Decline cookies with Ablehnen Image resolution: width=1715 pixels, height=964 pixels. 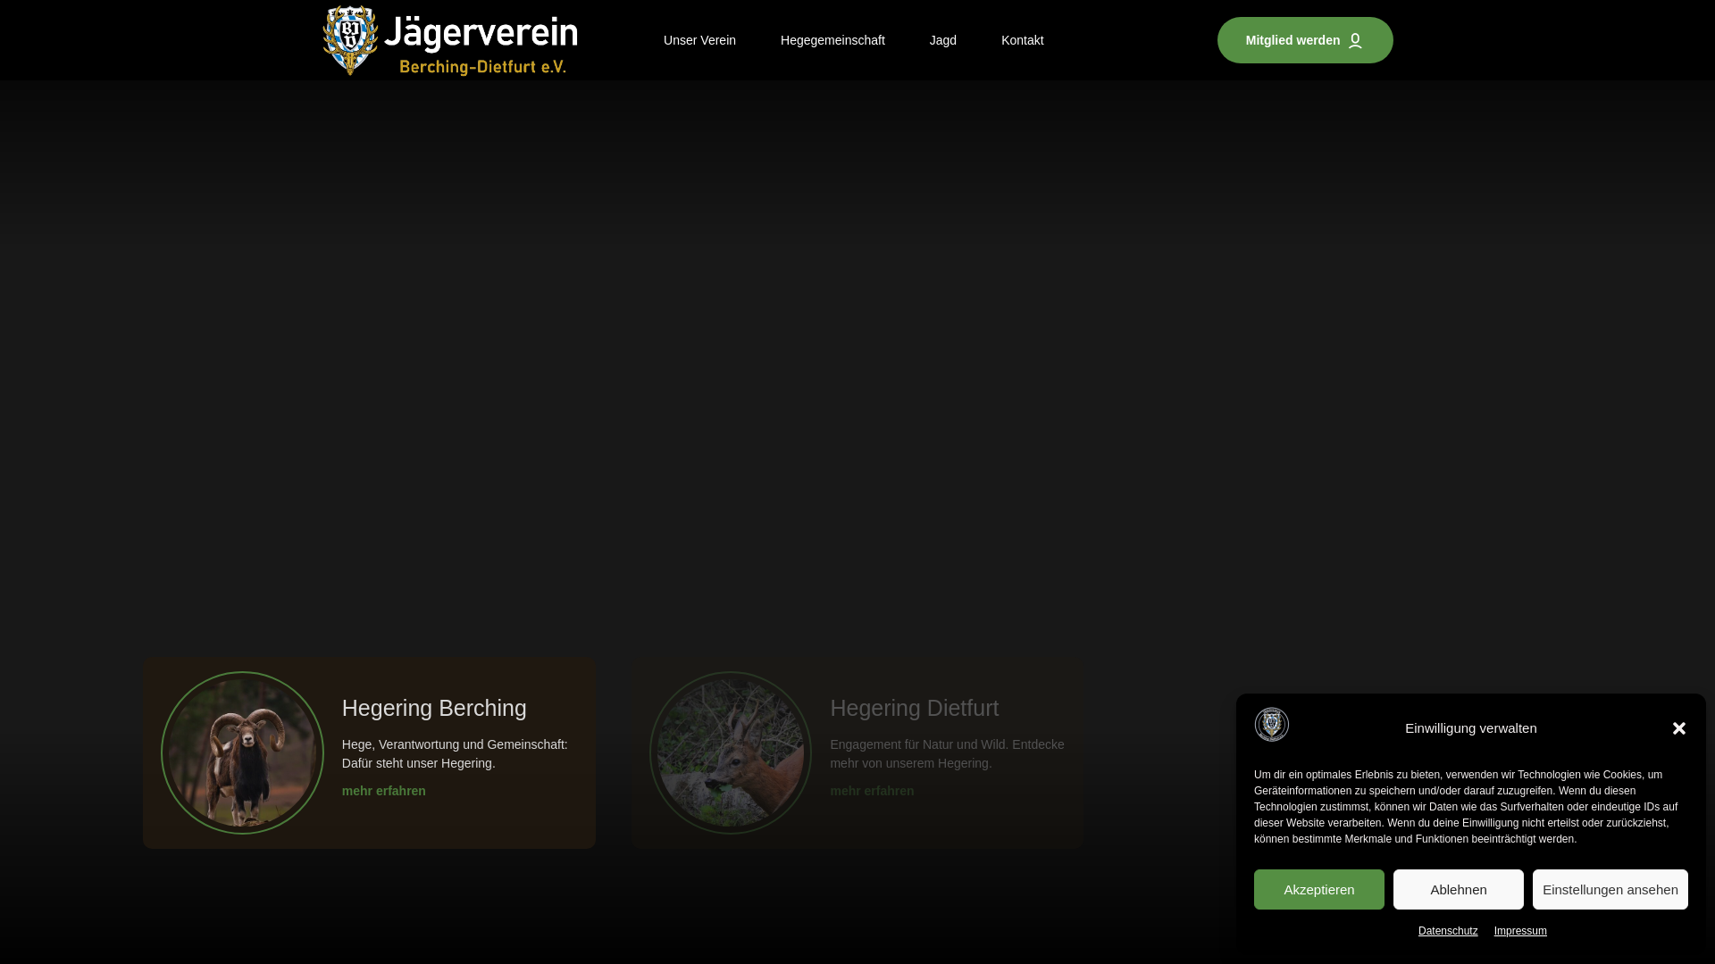click(1459, 889)
